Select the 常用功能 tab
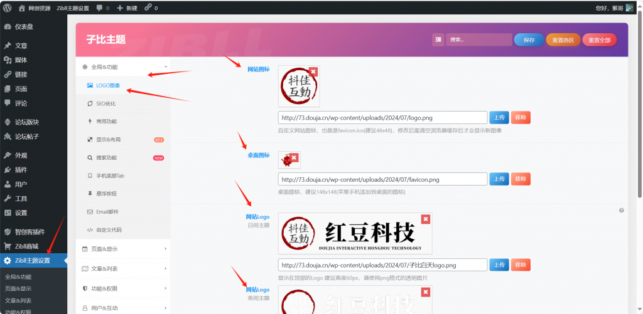 [x=123, y=122]
